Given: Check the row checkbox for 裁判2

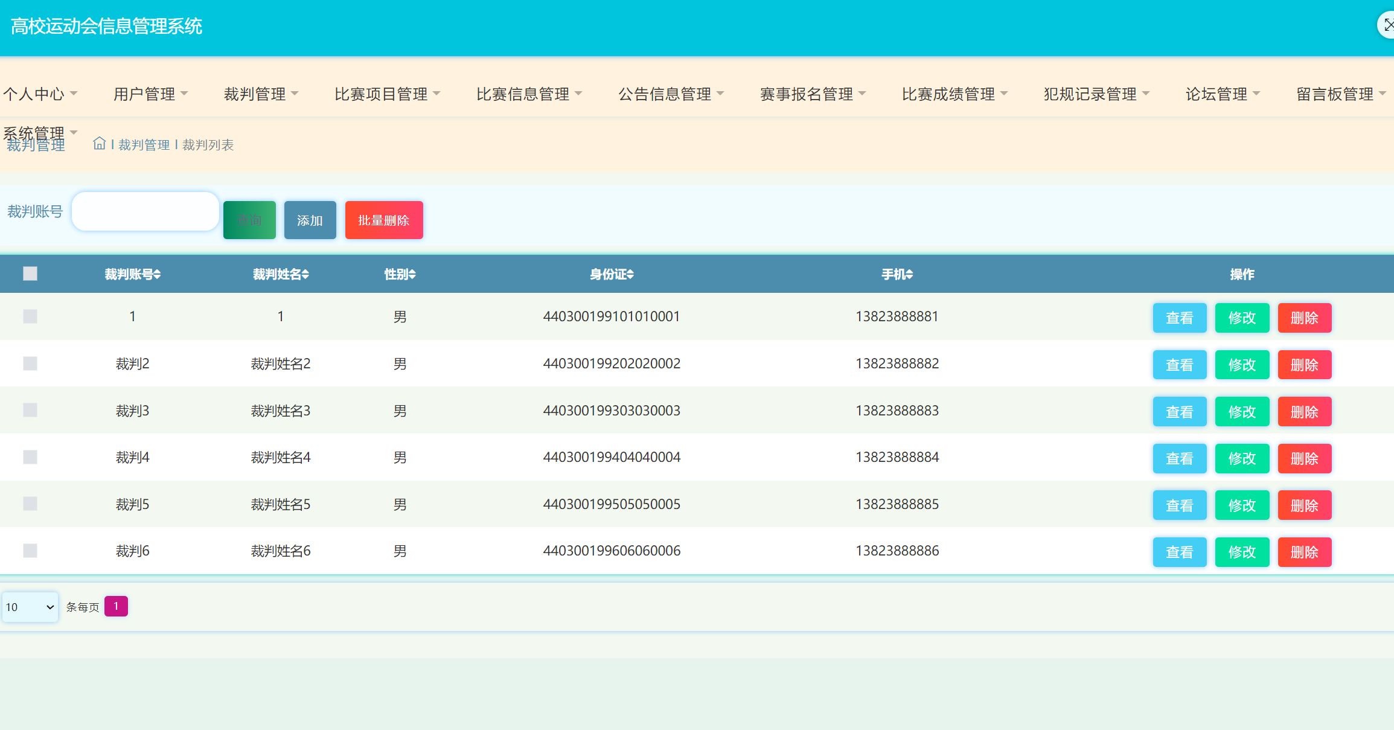Looking at the screenshot, I should click(30, 363).
